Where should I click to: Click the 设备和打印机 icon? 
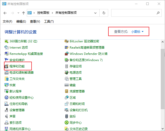(67, 110)
